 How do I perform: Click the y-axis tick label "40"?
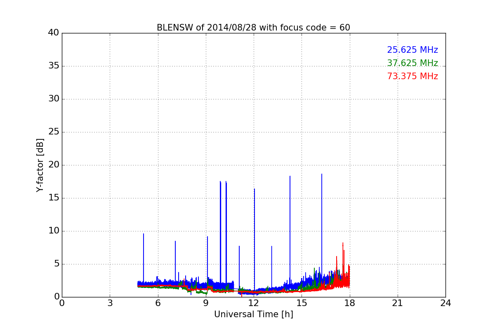tap(54, 33)
